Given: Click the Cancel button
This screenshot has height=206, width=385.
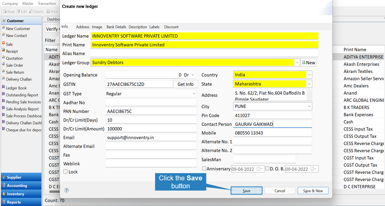Looking at the screenshot, I should pos(280,191).
